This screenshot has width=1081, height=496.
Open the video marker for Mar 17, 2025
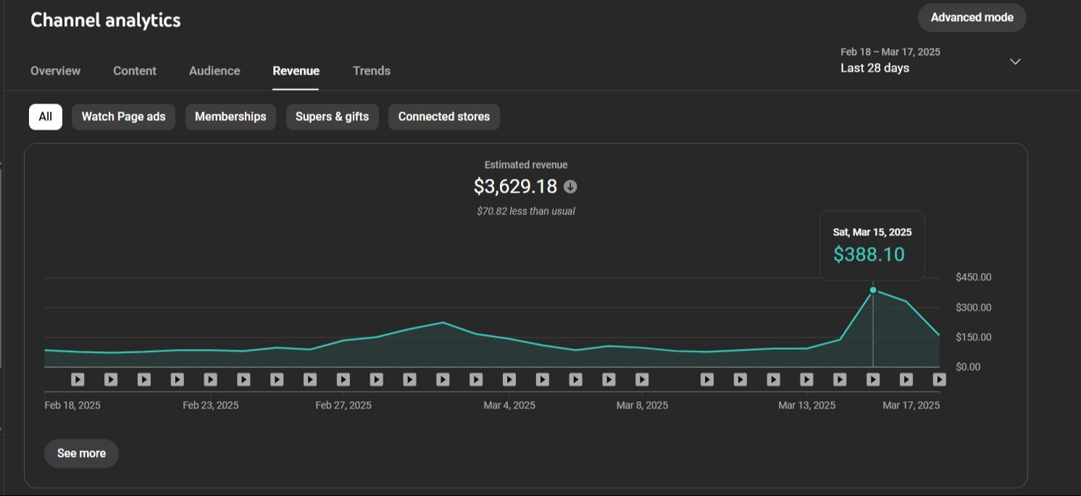939,379
